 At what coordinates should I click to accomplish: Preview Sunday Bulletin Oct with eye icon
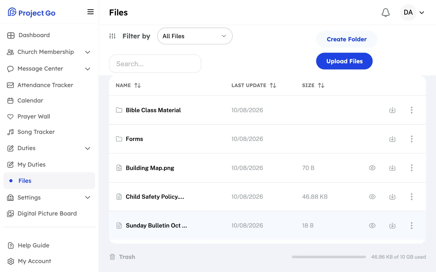point(372,225)
